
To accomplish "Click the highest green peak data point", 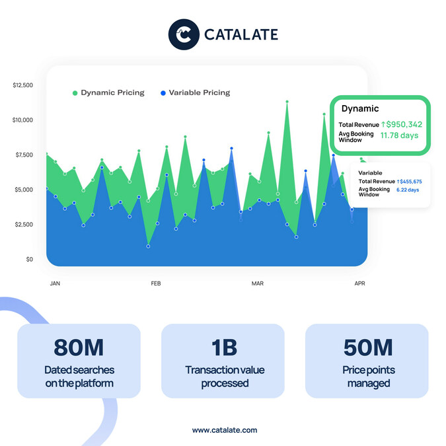I will point(287,102).
